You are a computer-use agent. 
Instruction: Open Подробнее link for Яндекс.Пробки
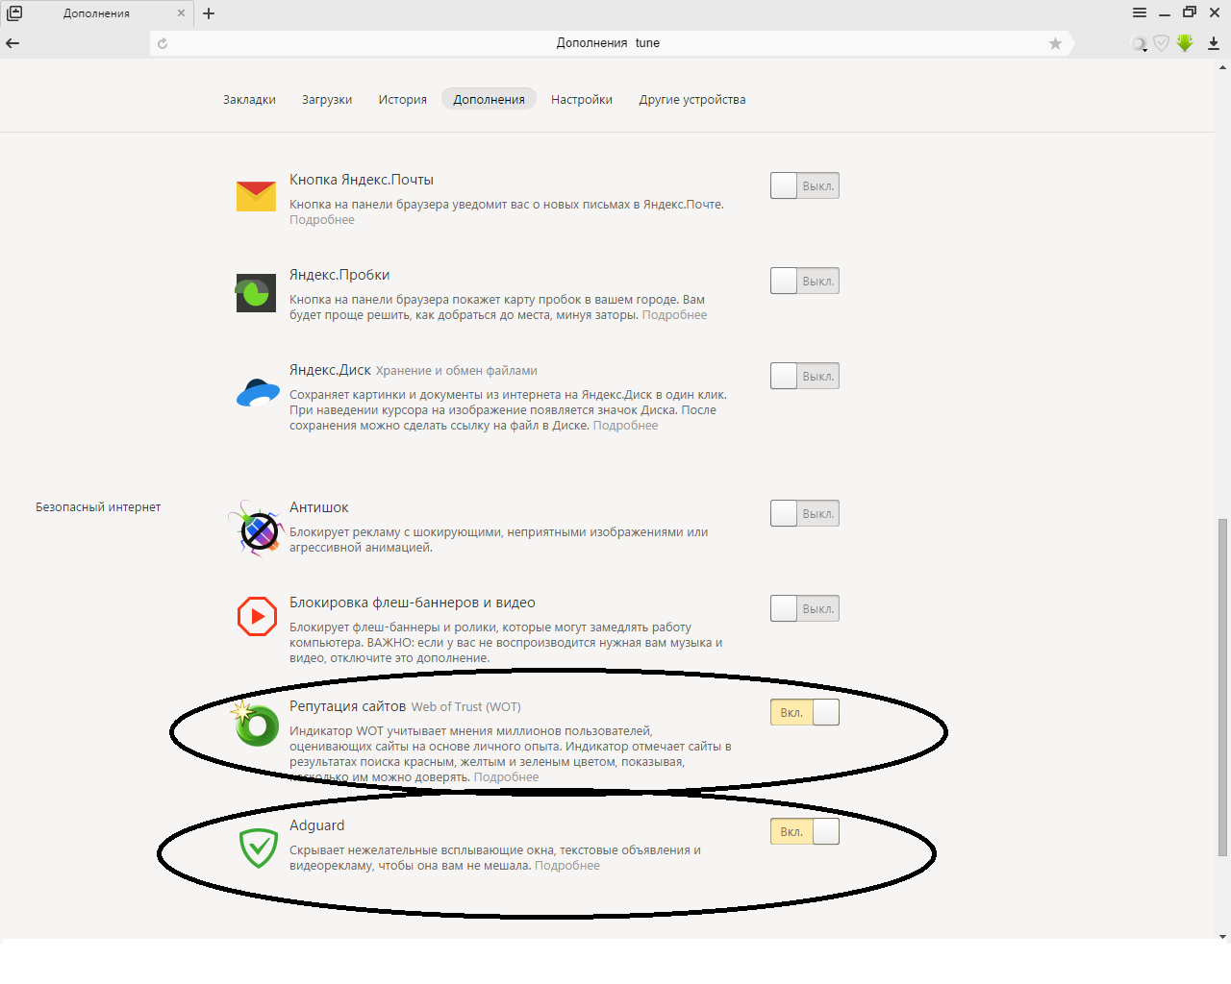[x=674, y=315]
